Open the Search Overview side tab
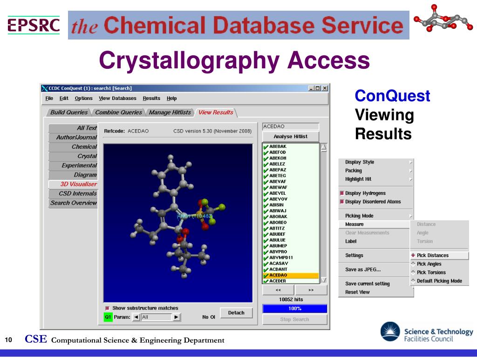The image size is (477, 357). pyautogui.click(x=73, y=203)
